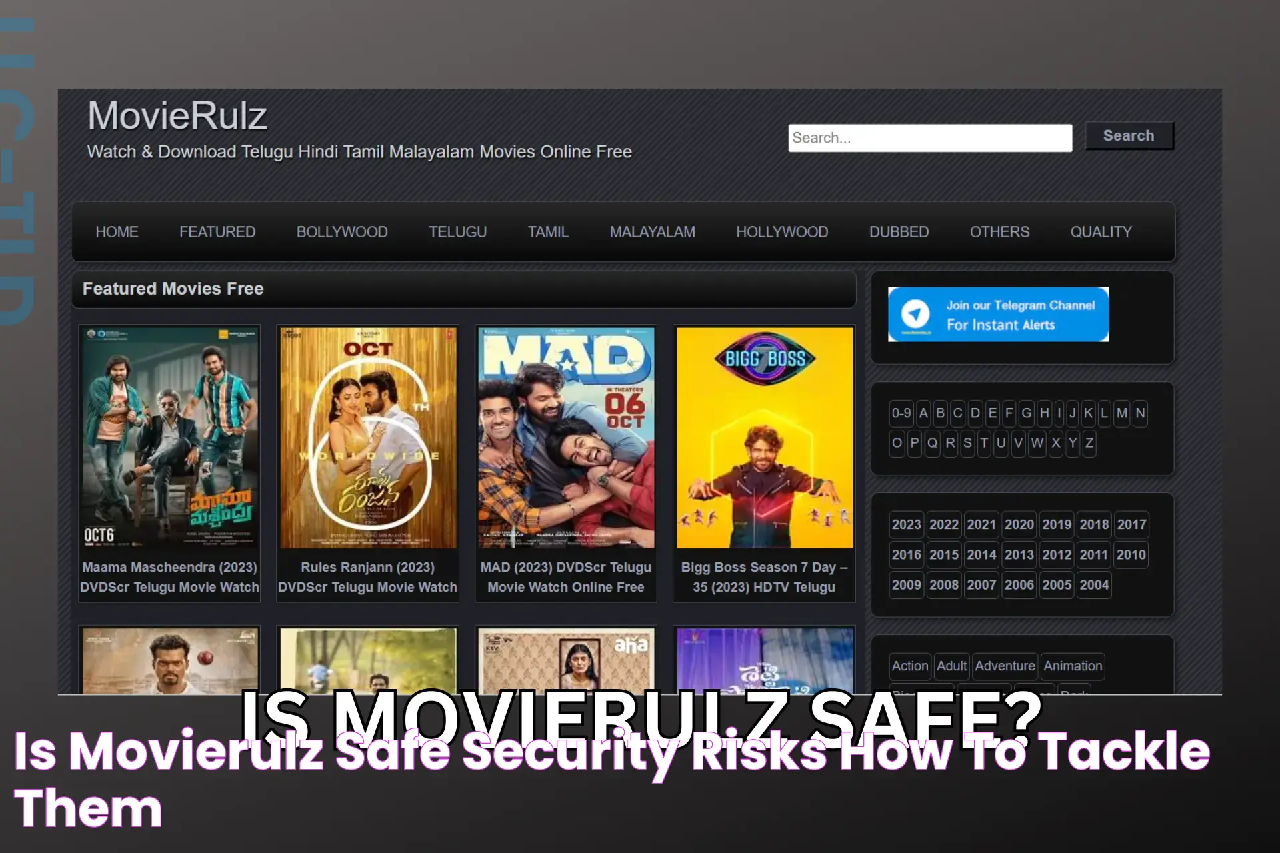Click the Search button
The height and width of the screenshot is (853, 1280).
(x=1129, y=135)
